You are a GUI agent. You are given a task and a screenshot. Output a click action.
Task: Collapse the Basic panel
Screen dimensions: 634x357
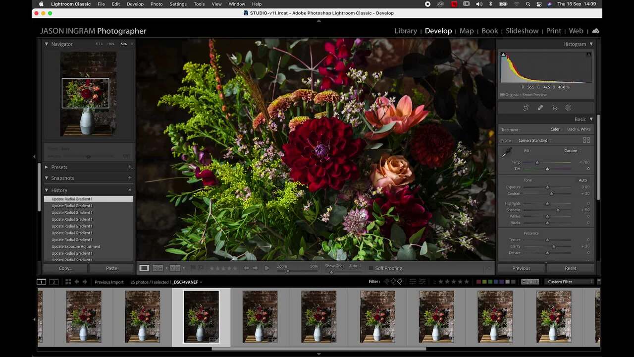[590, 119]
